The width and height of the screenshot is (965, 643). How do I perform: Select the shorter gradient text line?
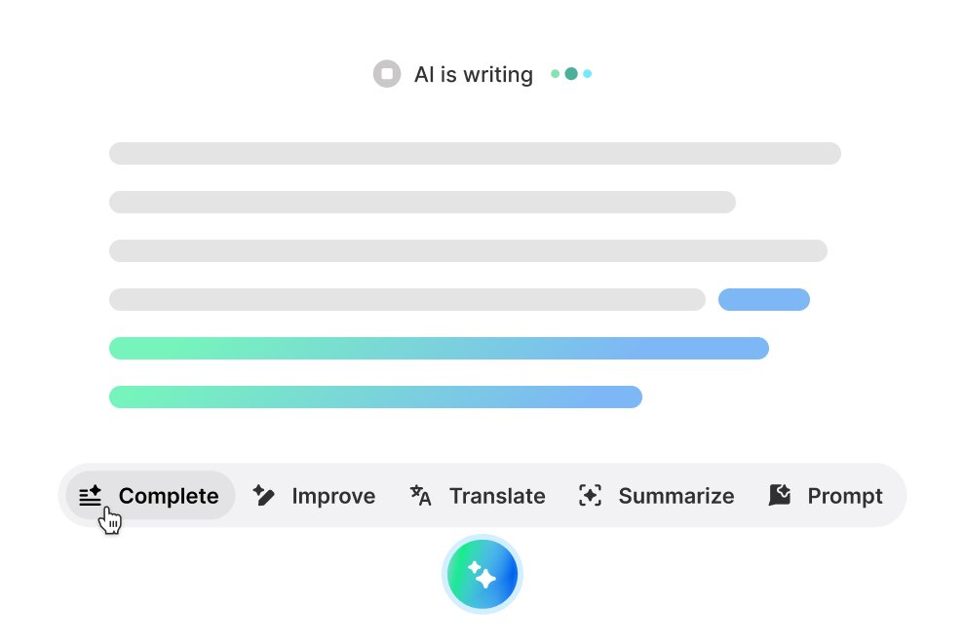click(375, 397)
